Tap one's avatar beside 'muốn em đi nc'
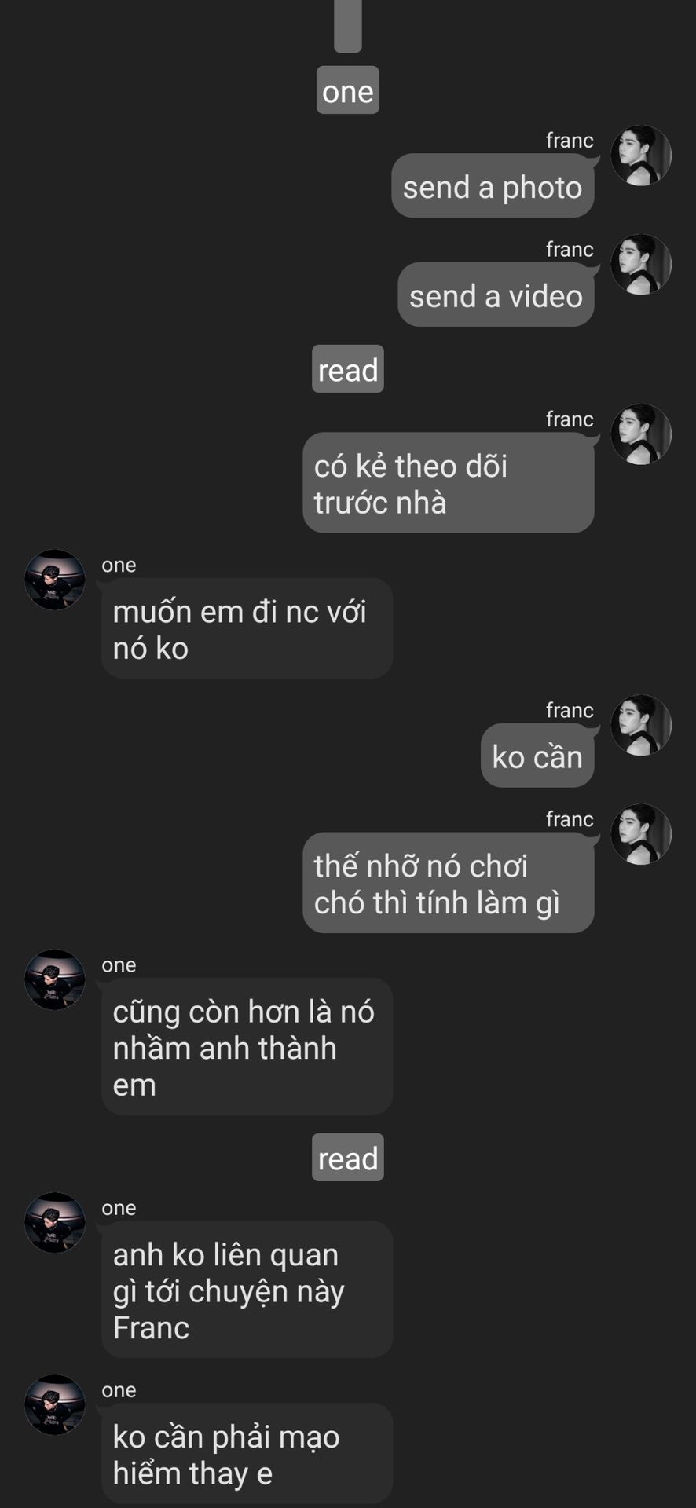The image size is (696, 1508). tap(55, 580)
